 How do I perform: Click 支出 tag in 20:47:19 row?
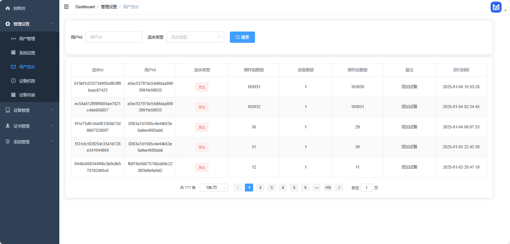[x=202, y=167]
